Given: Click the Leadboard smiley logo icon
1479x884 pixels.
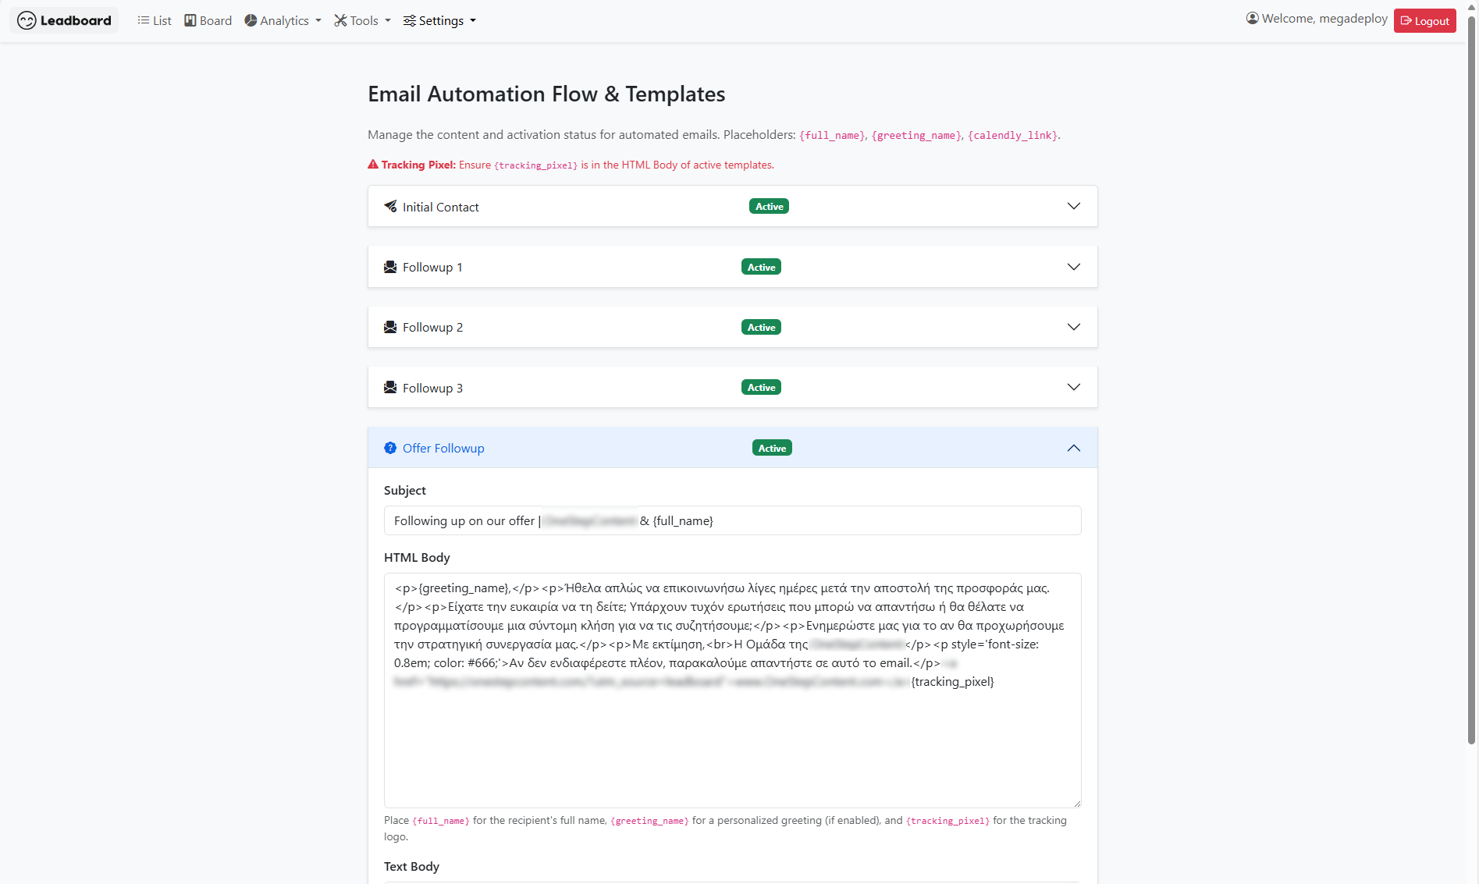Looking at the screenshot, I should click(x=27, y=21).
